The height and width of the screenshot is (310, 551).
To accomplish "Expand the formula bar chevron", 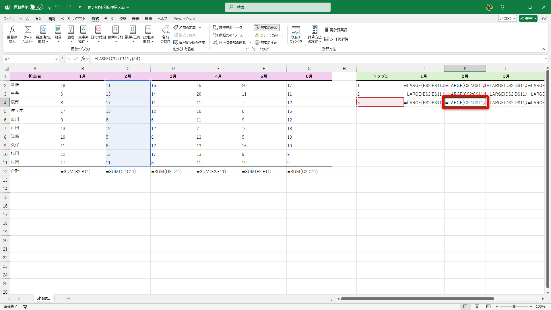I will pos(545,59).
